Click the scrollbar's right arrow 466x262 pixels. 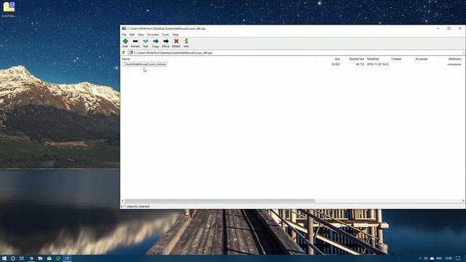pyautogui.click(x=463, y=201)
